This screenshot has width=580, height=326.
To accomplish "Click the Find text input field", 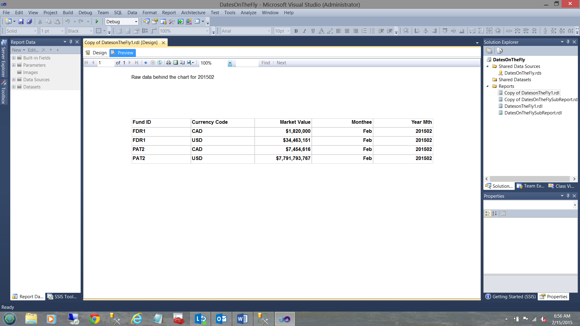I will click(247, 63).
